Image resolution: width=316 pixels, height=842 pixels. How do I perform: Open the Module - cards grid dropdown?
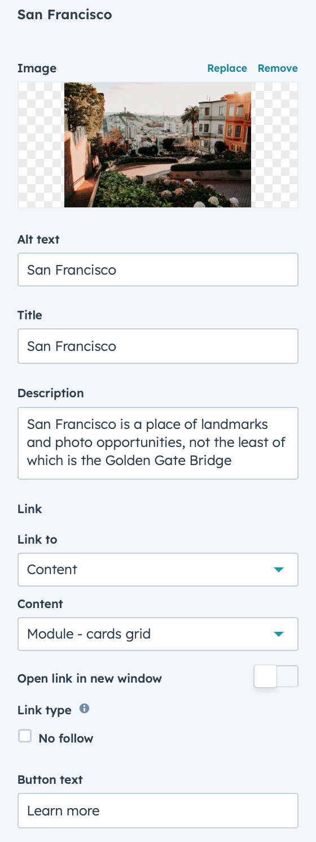(x=158, y=634)
